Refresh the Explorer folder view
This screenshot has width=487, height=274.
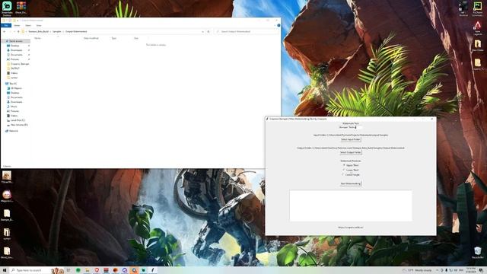(208, 32)
